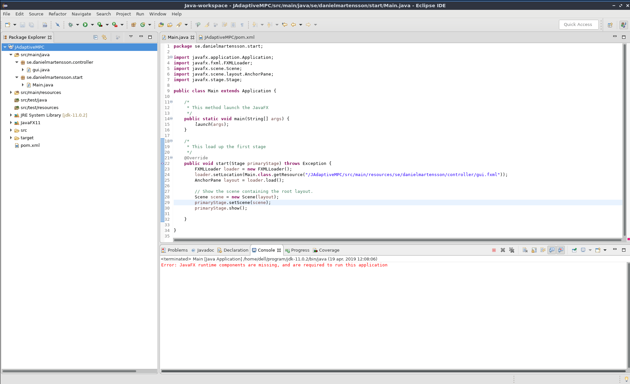Viewport: 630px width, 384px height.
Task: Click the Package Explorer horizontal scrollbar
Action: pos(69,371)
